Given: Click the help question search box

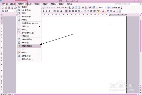Looking at the screenshot, I should [126, 4].
